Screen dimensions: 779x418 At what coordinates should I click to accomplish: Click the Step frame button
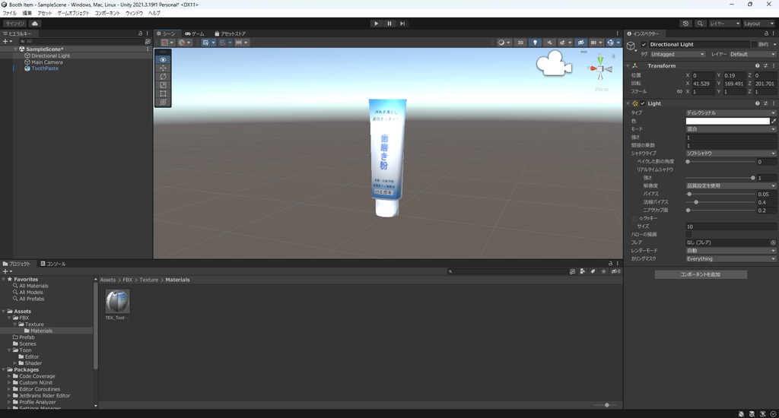pos(402,24)
